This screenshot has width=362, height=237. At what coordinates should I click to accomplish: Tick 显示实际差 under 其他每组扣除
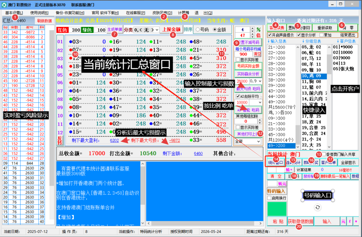238,127
